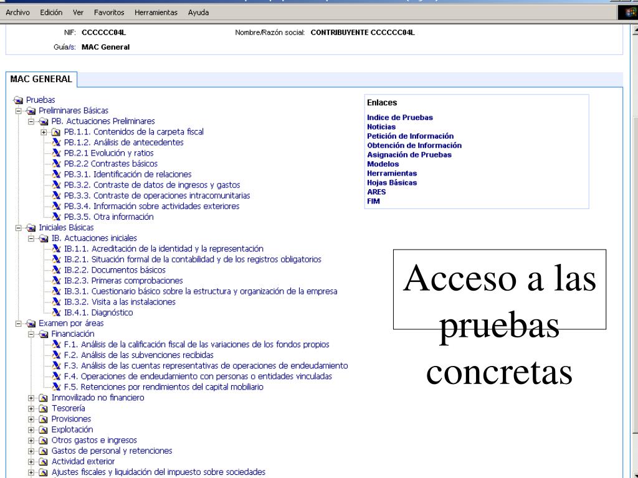
Task: Click the icon beside IB.2.2. Documentos básicos
Action: coord(57,270)
